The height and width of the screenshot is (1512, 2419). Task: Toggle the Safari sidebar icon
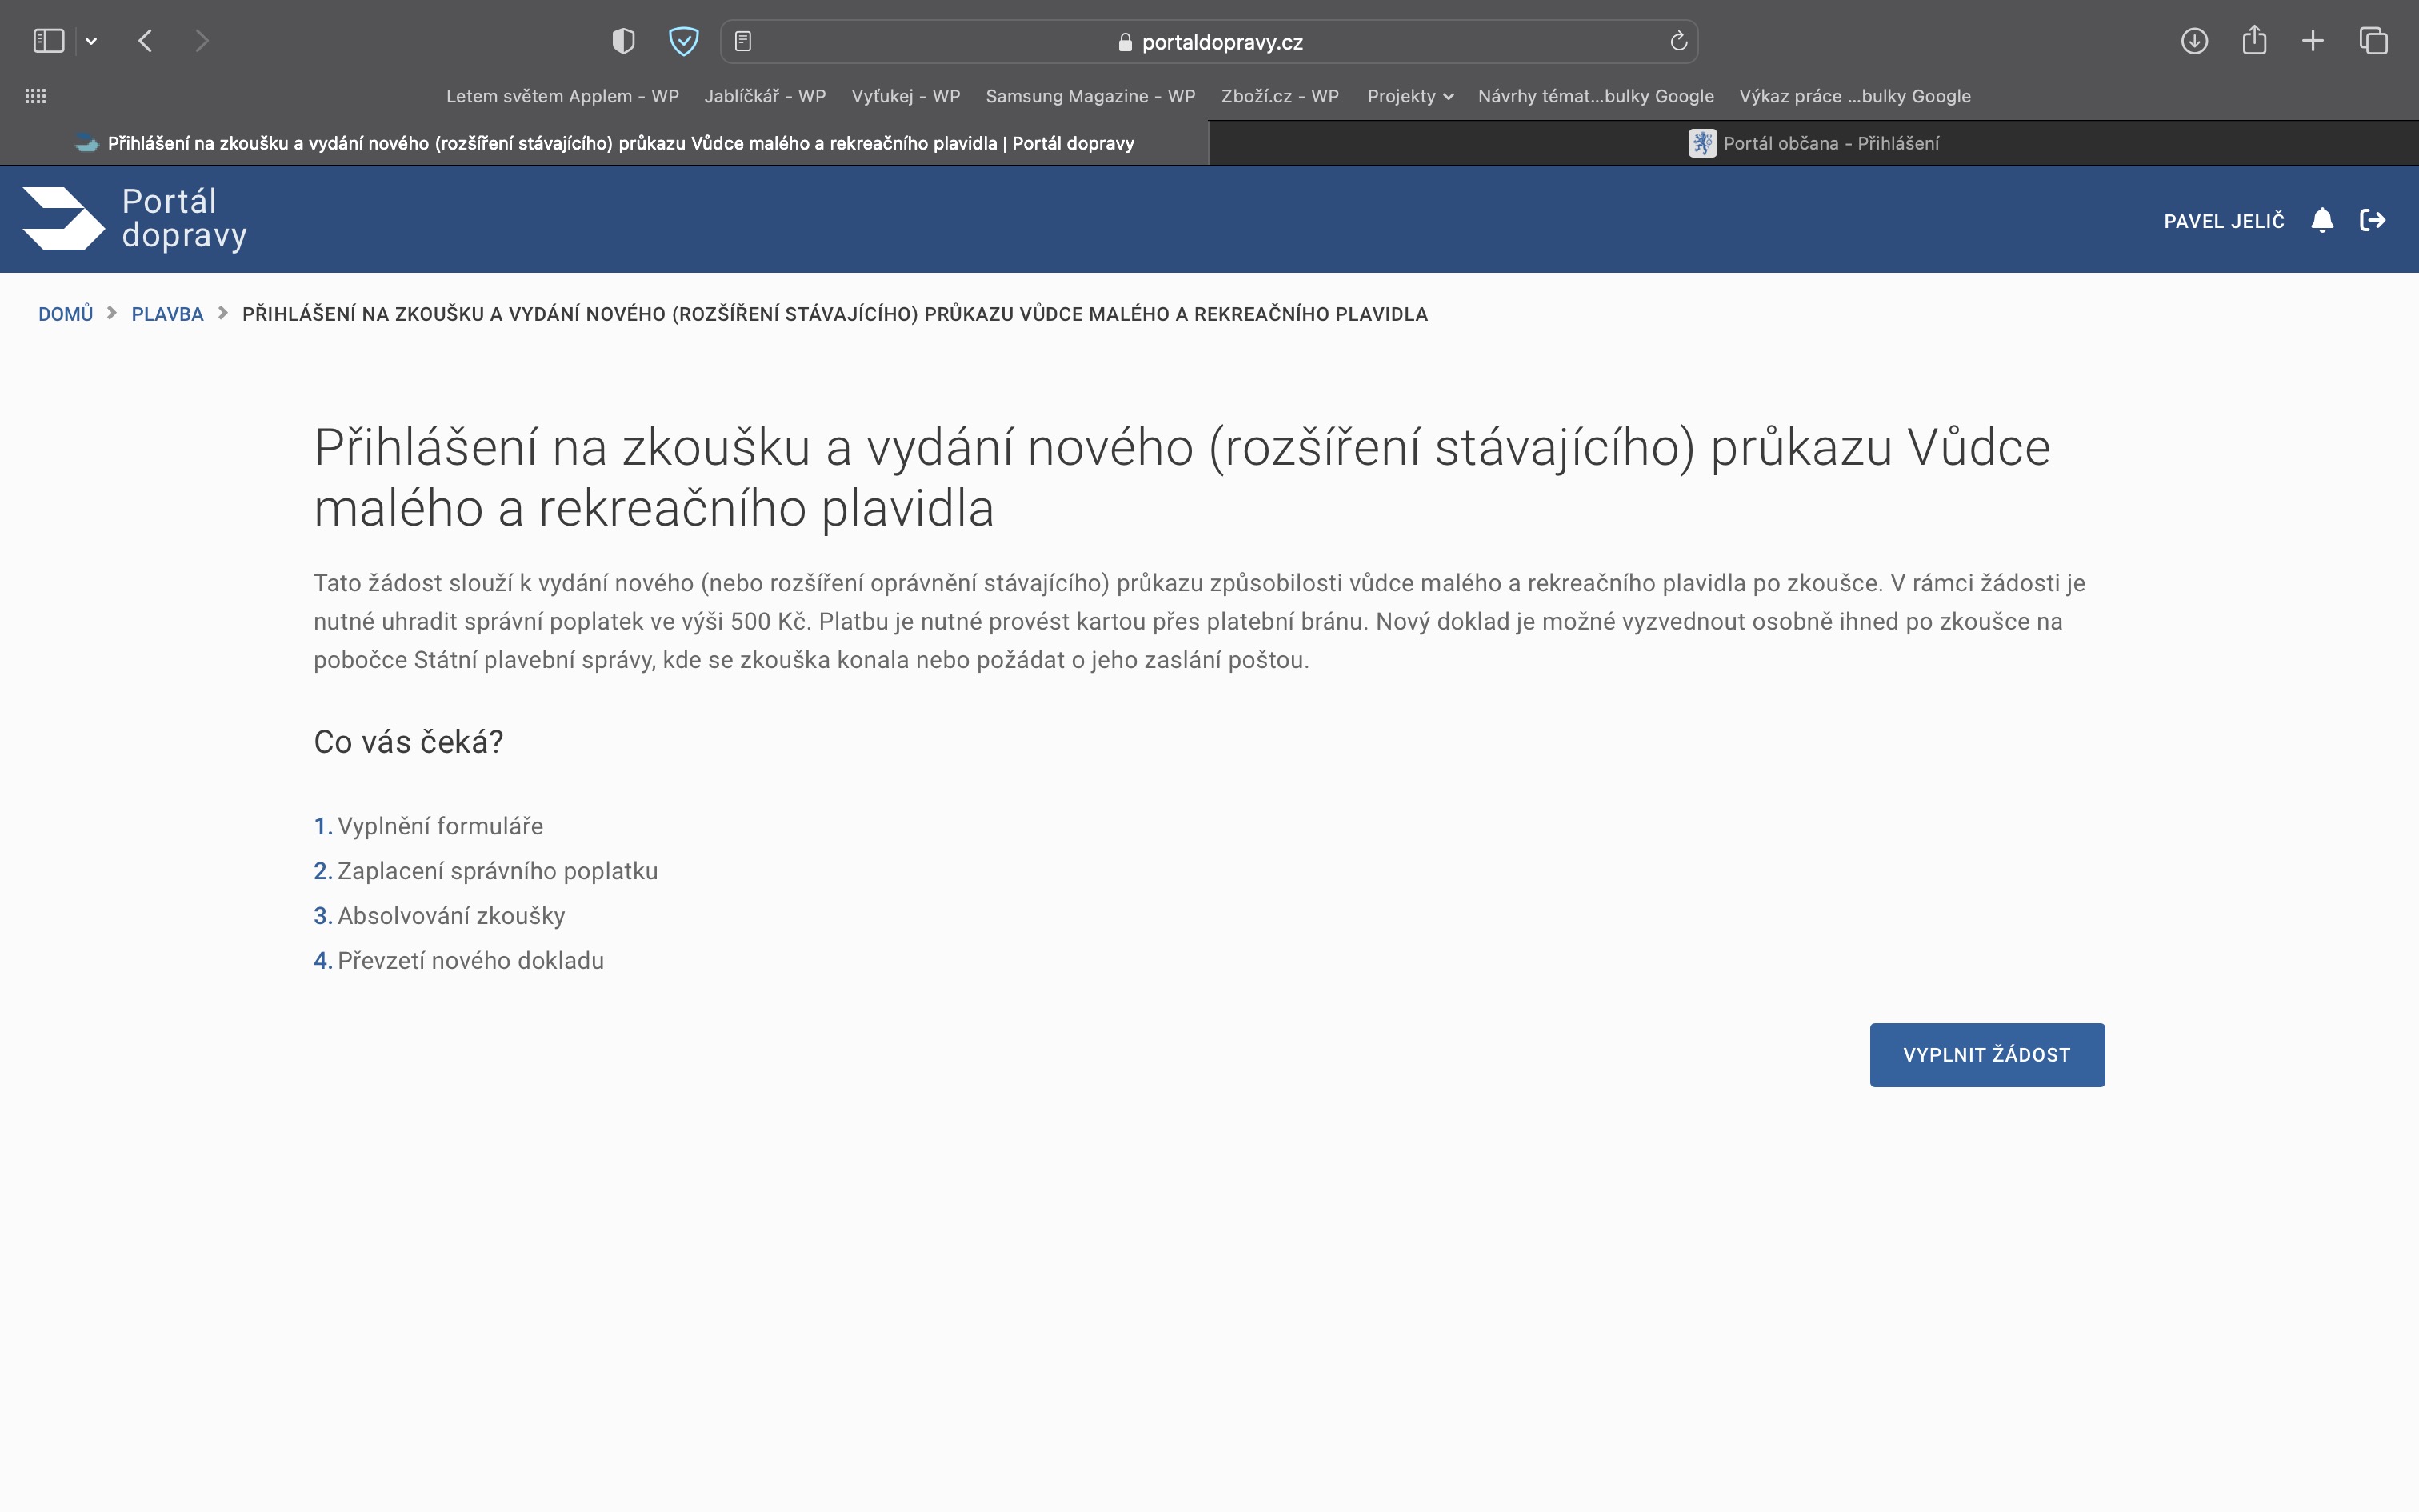click(48, 41)
